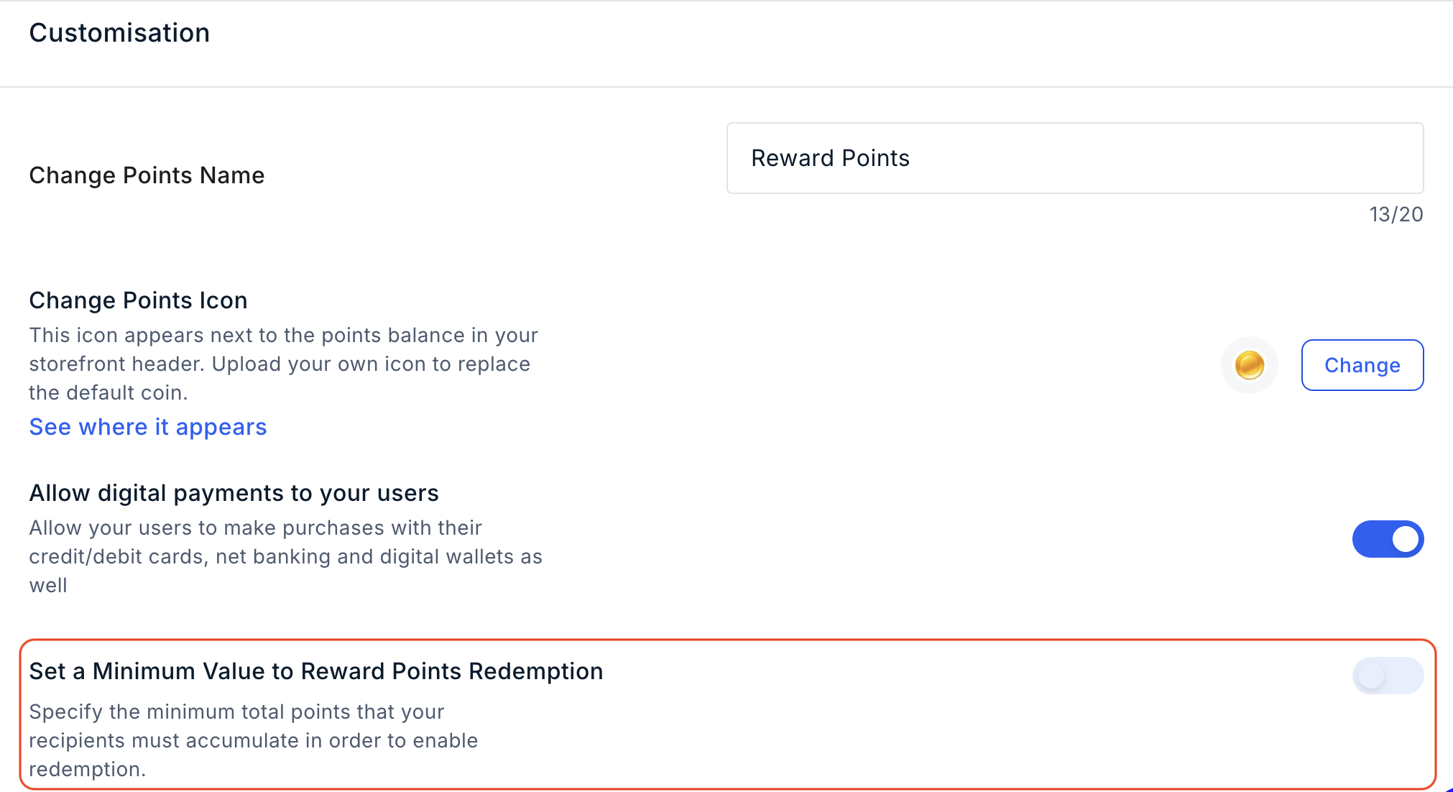Click Set a Minimum Value heading
Viewport: 1453px width, 792px height.
point(316,671)
